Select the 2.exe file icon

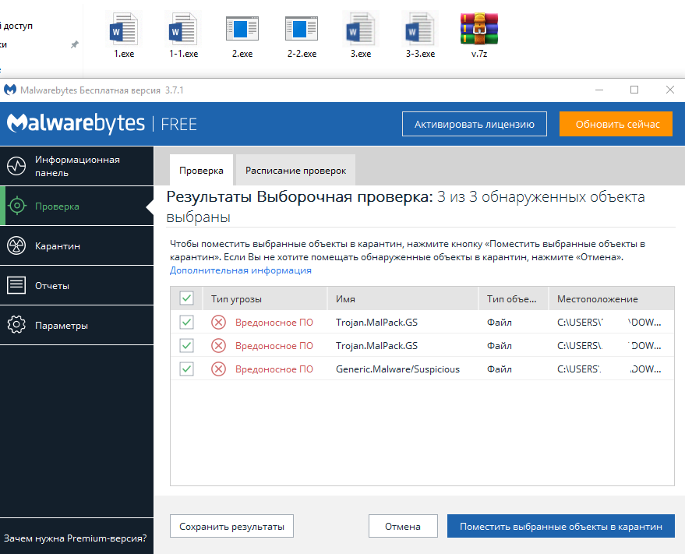tap(242, 29)
